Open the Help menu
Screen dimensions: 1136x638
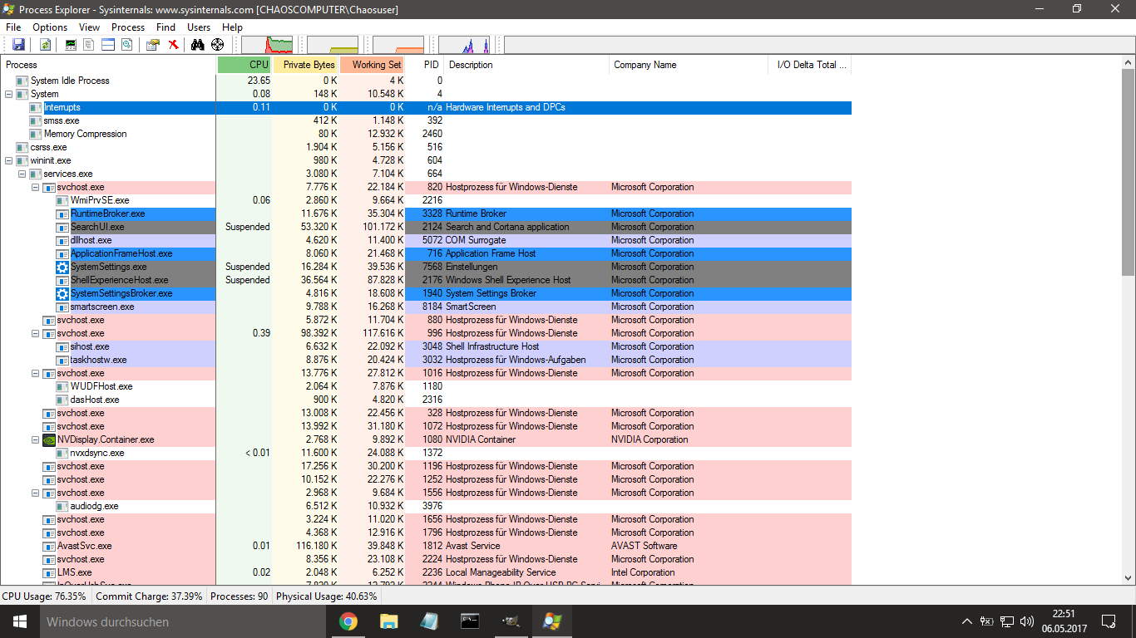232,27
